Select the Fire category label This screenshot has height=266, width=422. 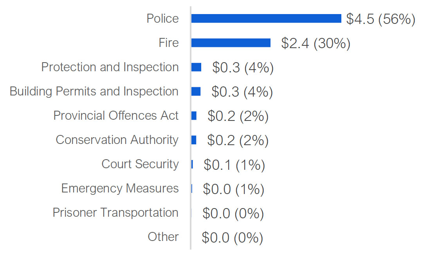point(169,43)
